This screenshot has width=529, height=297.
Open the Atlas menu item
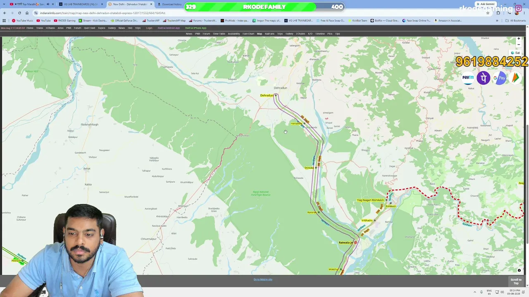click(x=60, y=28)
